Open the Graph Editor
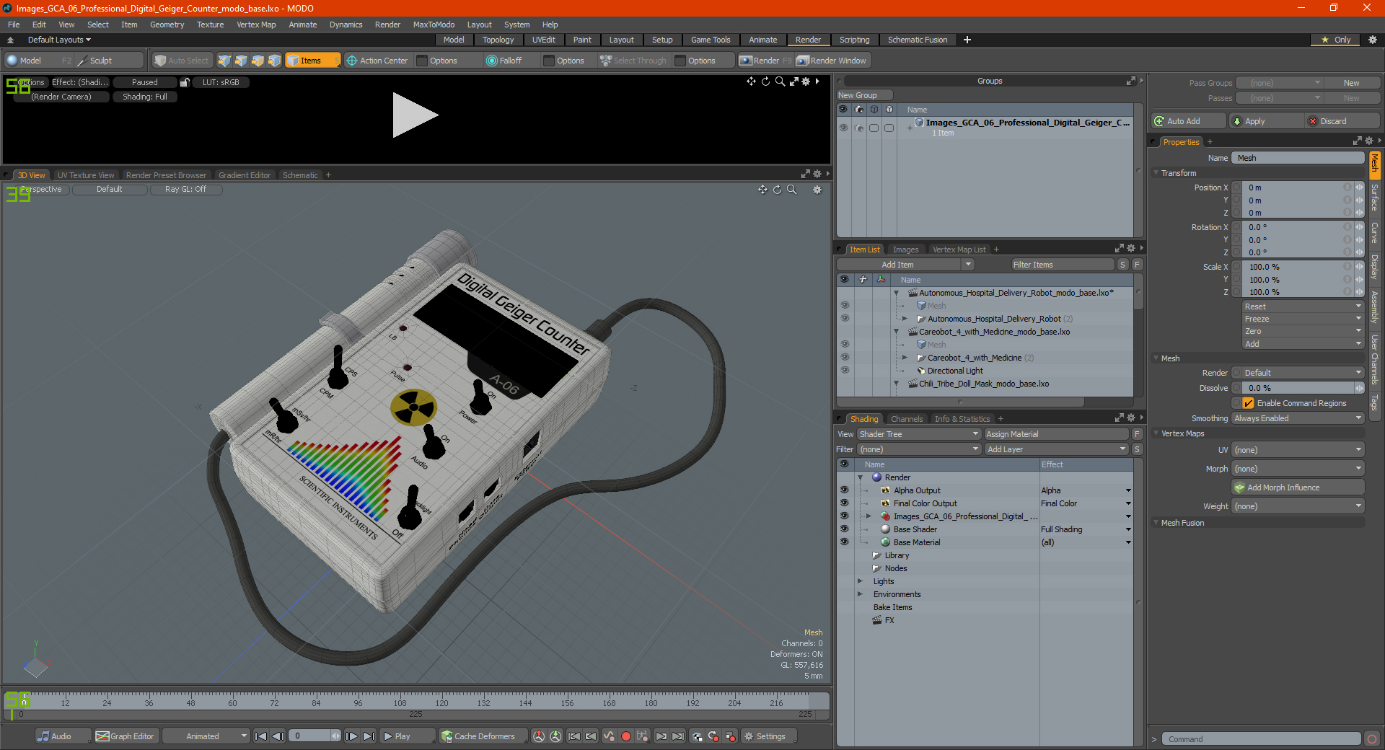The image size is (1385, 750). pos(126,736)
